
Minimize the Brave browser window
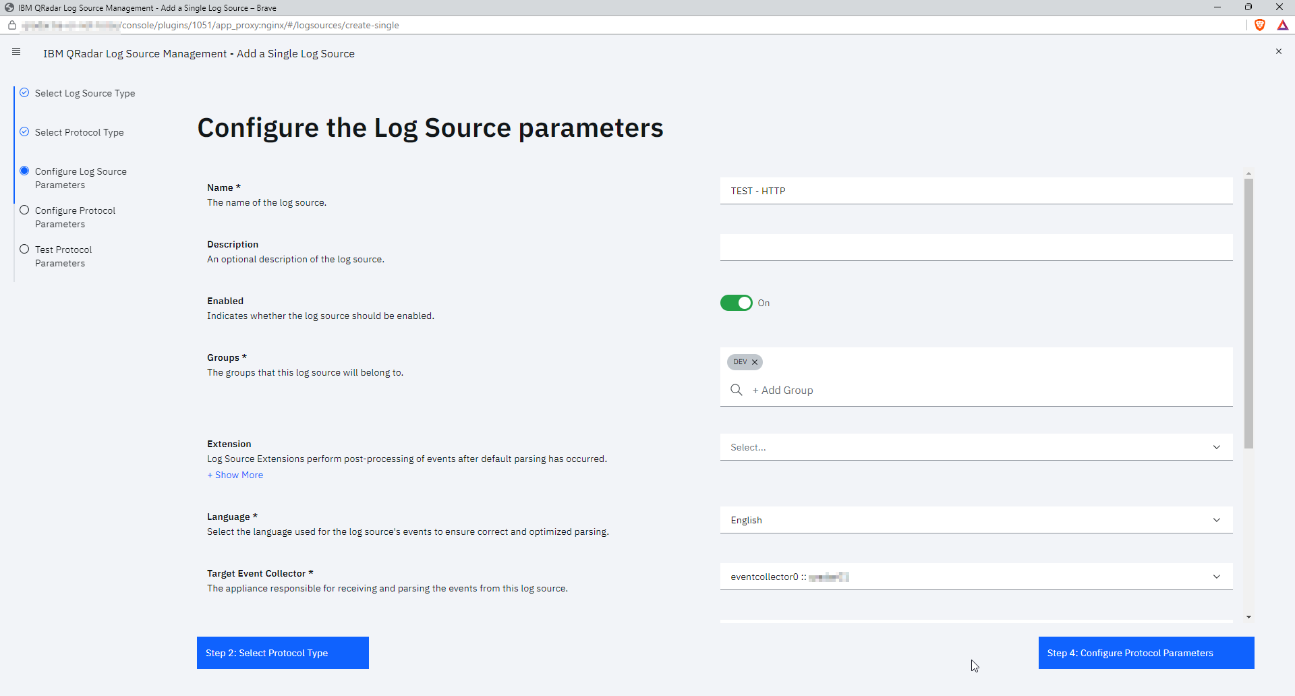click(1217, 7)
